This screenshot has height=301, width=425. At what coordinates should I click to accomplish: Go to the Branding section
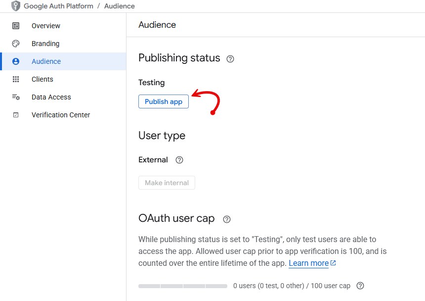tap(64, 44)
